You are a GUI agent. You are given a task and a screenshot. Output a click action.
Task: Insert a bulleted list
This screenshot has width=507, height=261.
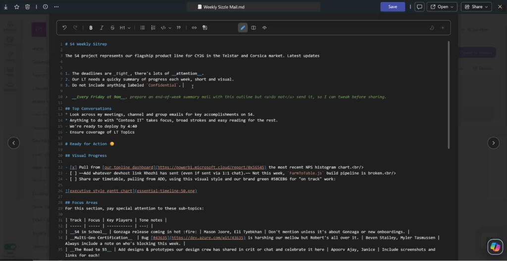click(x=143, y=28)
